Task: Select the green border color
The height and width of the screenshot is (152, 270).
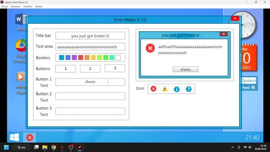Action: (x=105, y=57)
